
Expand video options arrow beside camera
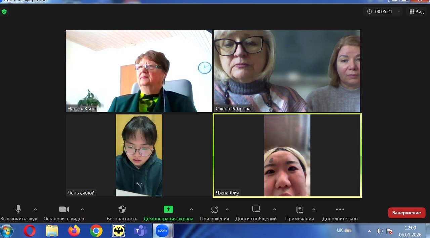[x=82, y=209]
